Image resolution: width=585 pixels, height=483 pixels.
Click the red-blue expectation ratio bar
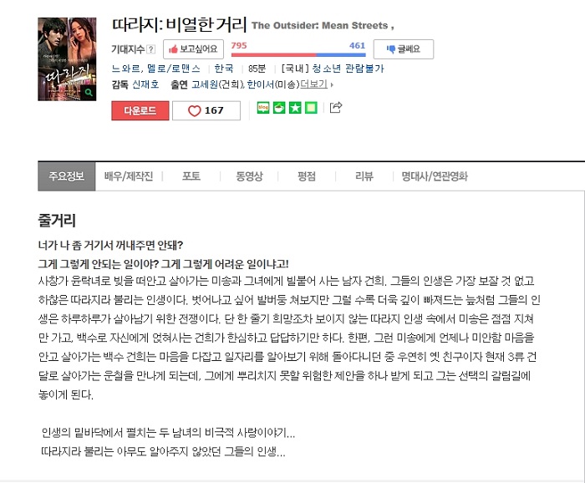click(298, 55)
